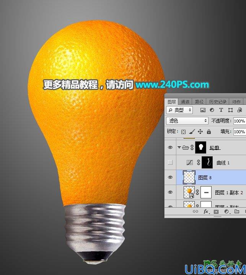Click the 图层 8 layer name

pyautogui.click(x=205, y=178)
